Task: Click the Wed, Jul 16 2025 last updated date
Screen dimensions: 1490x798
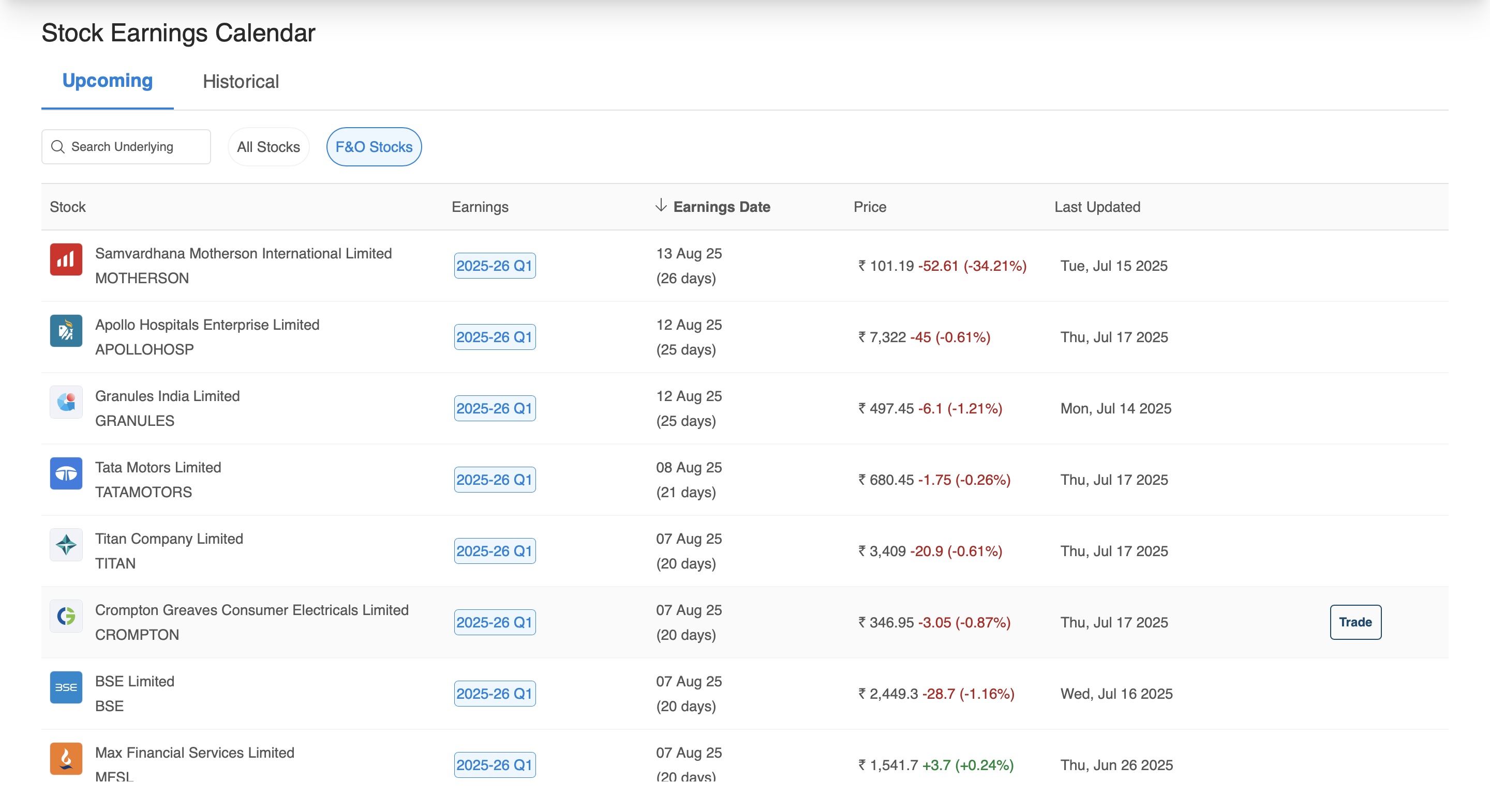Action: point(1116,694)
